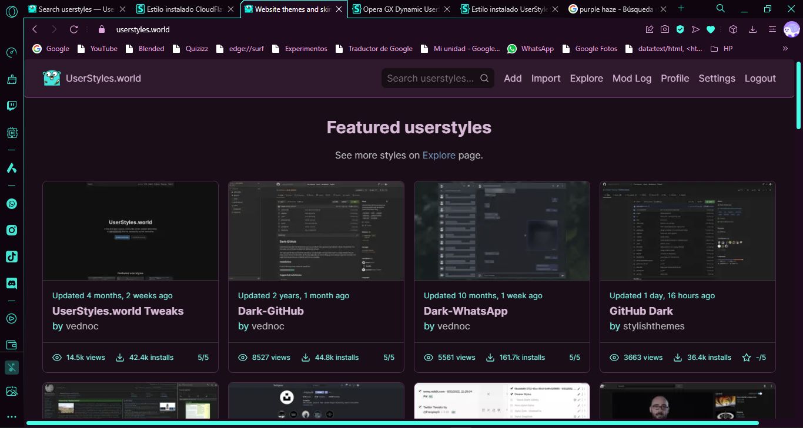Bookmark page with heart icon
Viewport: 803px width, 428px height.
pyautogui.click(x=711, y=29)
